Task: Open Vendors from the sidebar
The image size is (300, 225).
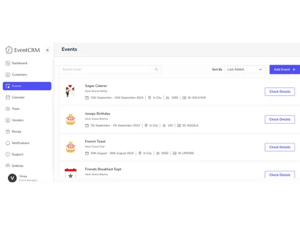Action: (27, 120)
